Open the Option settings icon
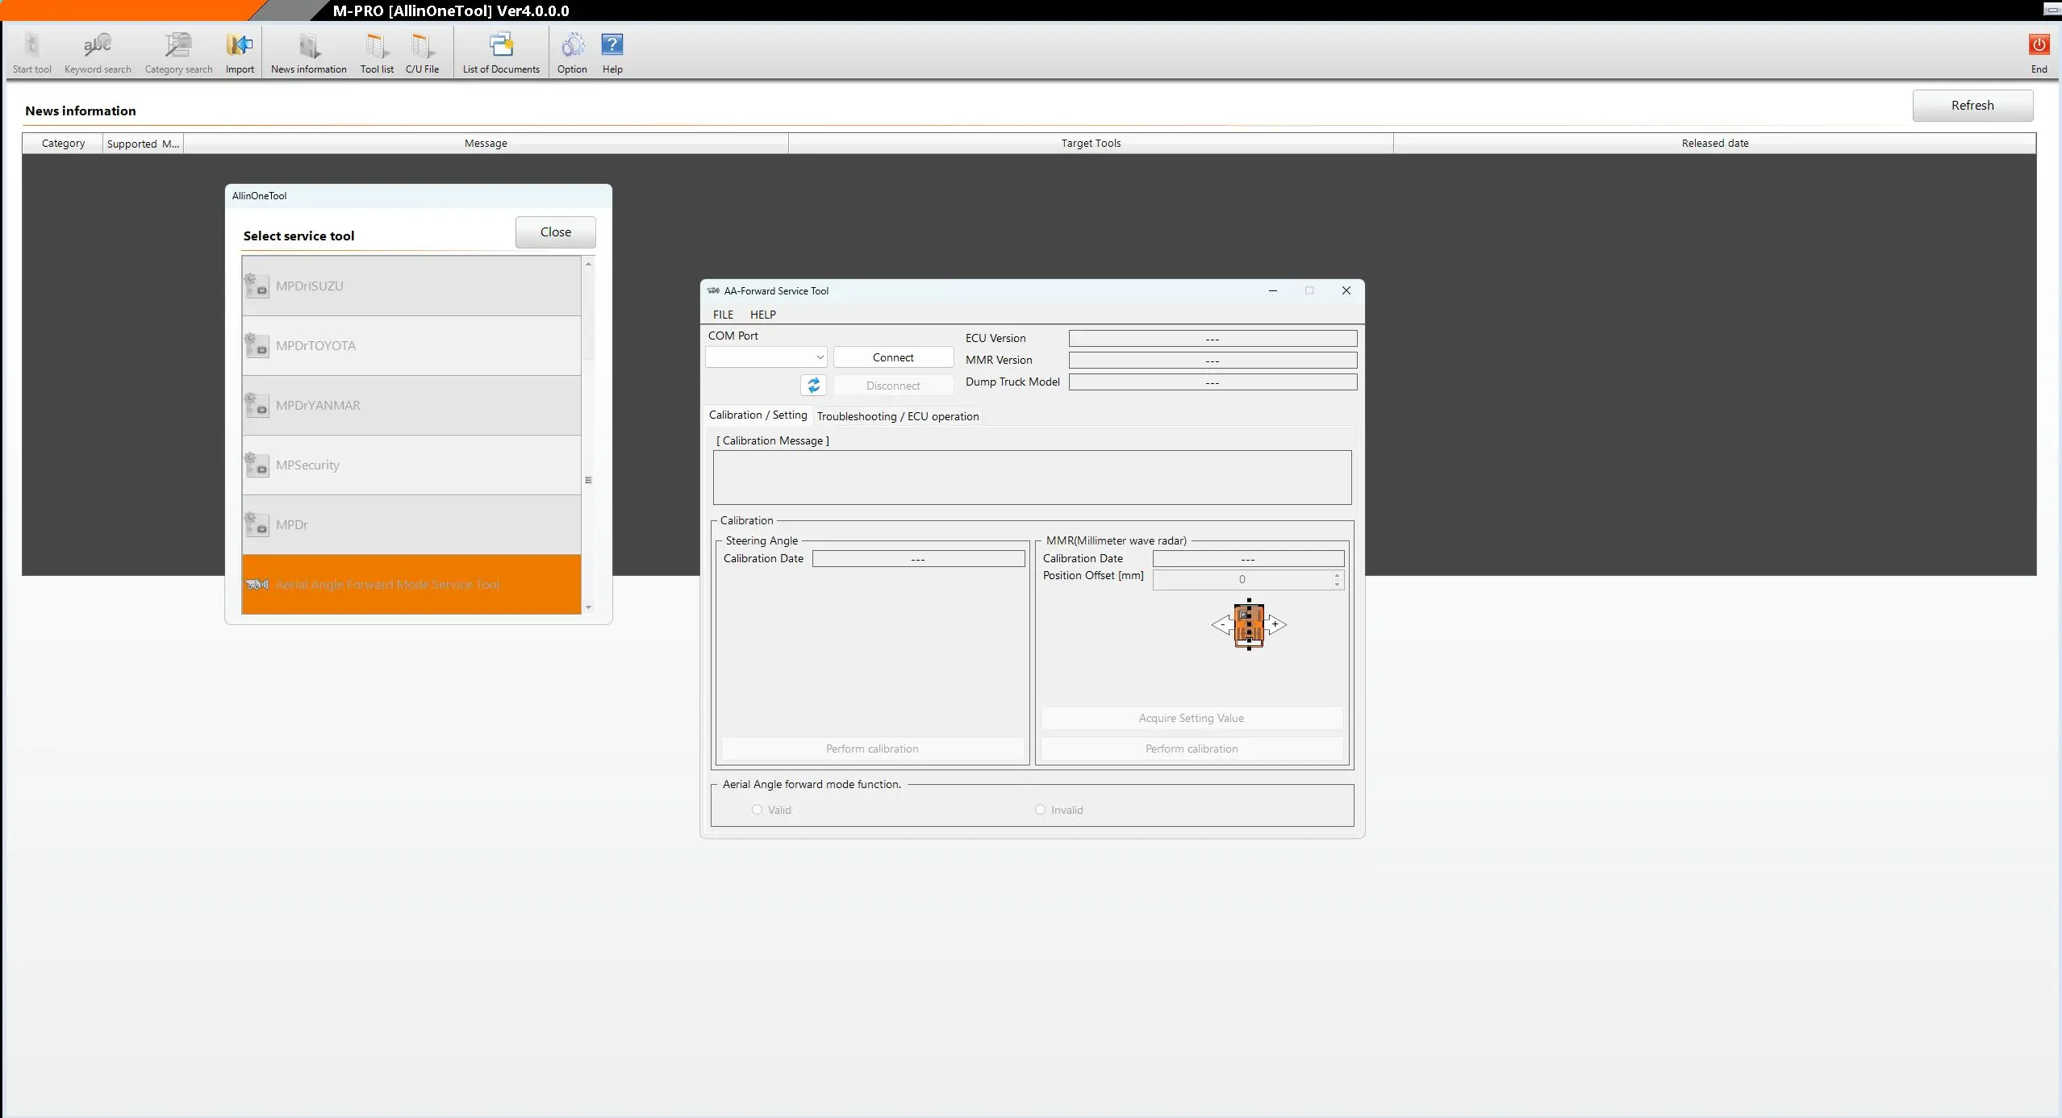The image size is (2062, 1118). (x=573, y=52)
